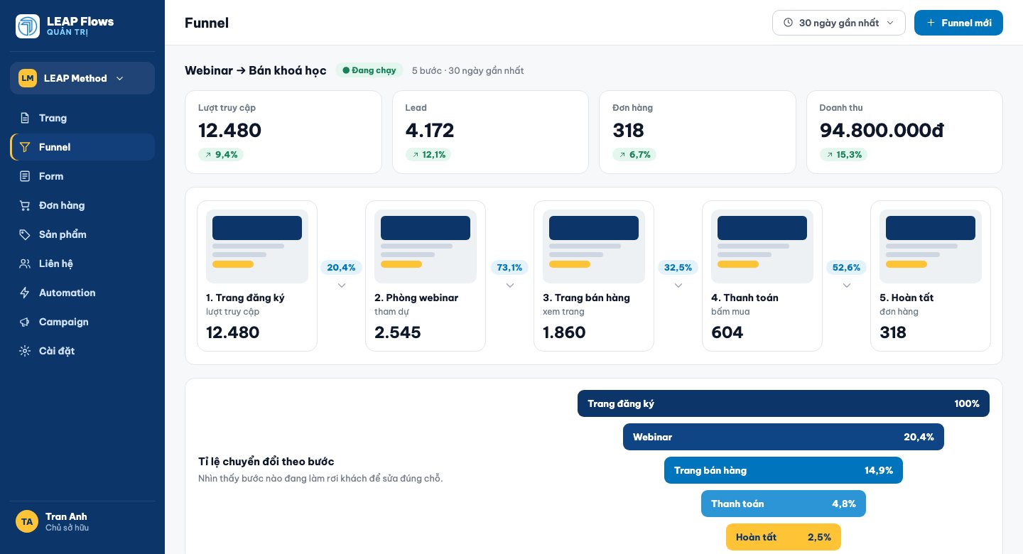
Task: Select the Trang đăng ký 100% bar
Action: click(784, 403)
